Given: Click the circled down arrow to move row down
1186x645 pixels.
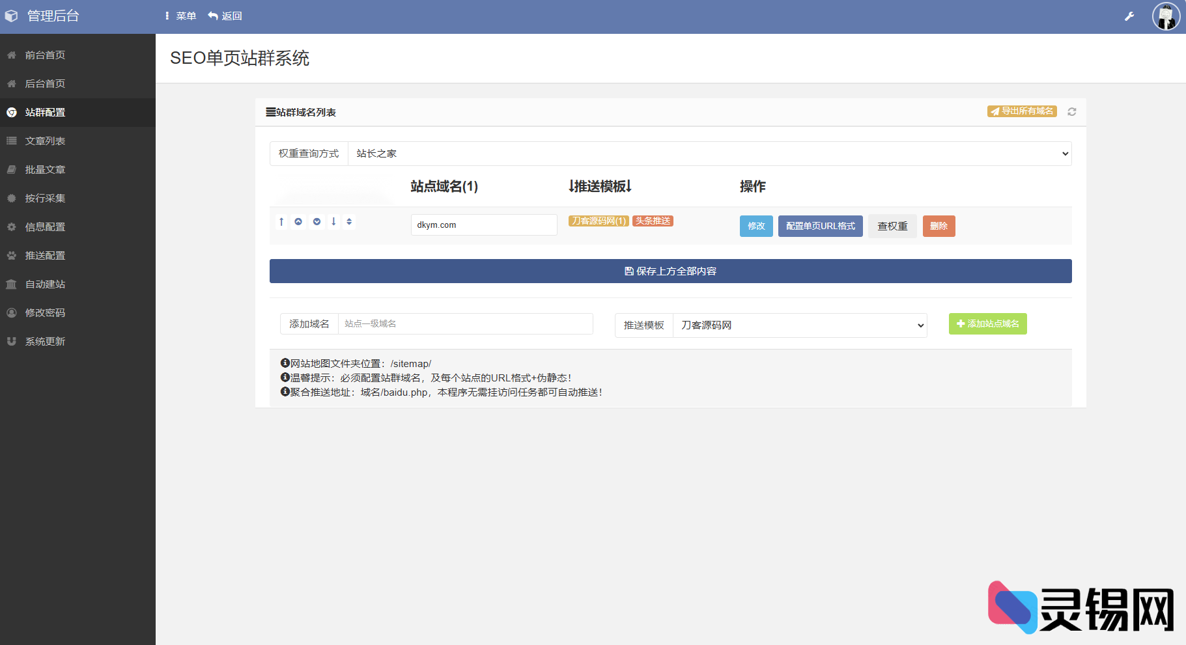Looking at the screenshot, I should 317,221.
